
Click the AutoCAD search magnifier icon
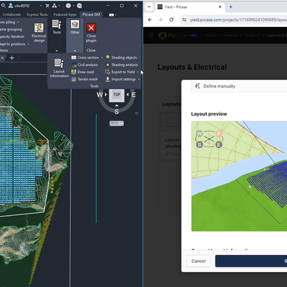pos(3,6)
